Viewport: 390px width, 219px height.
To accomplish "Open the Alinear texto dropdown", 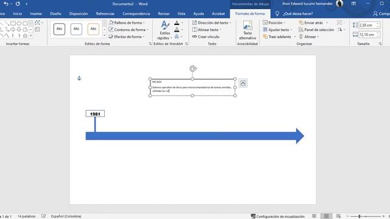I will coord(207,30).
